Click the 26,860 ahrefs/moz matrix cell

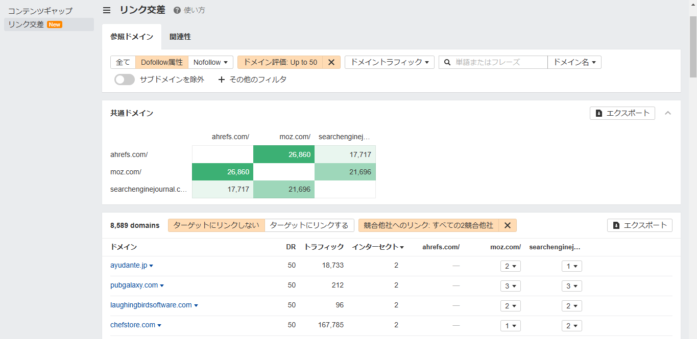[x=284, y=154]
